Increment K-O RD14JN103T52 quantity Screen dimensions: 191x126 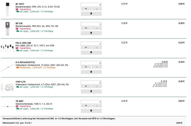[x=86, y=67]
